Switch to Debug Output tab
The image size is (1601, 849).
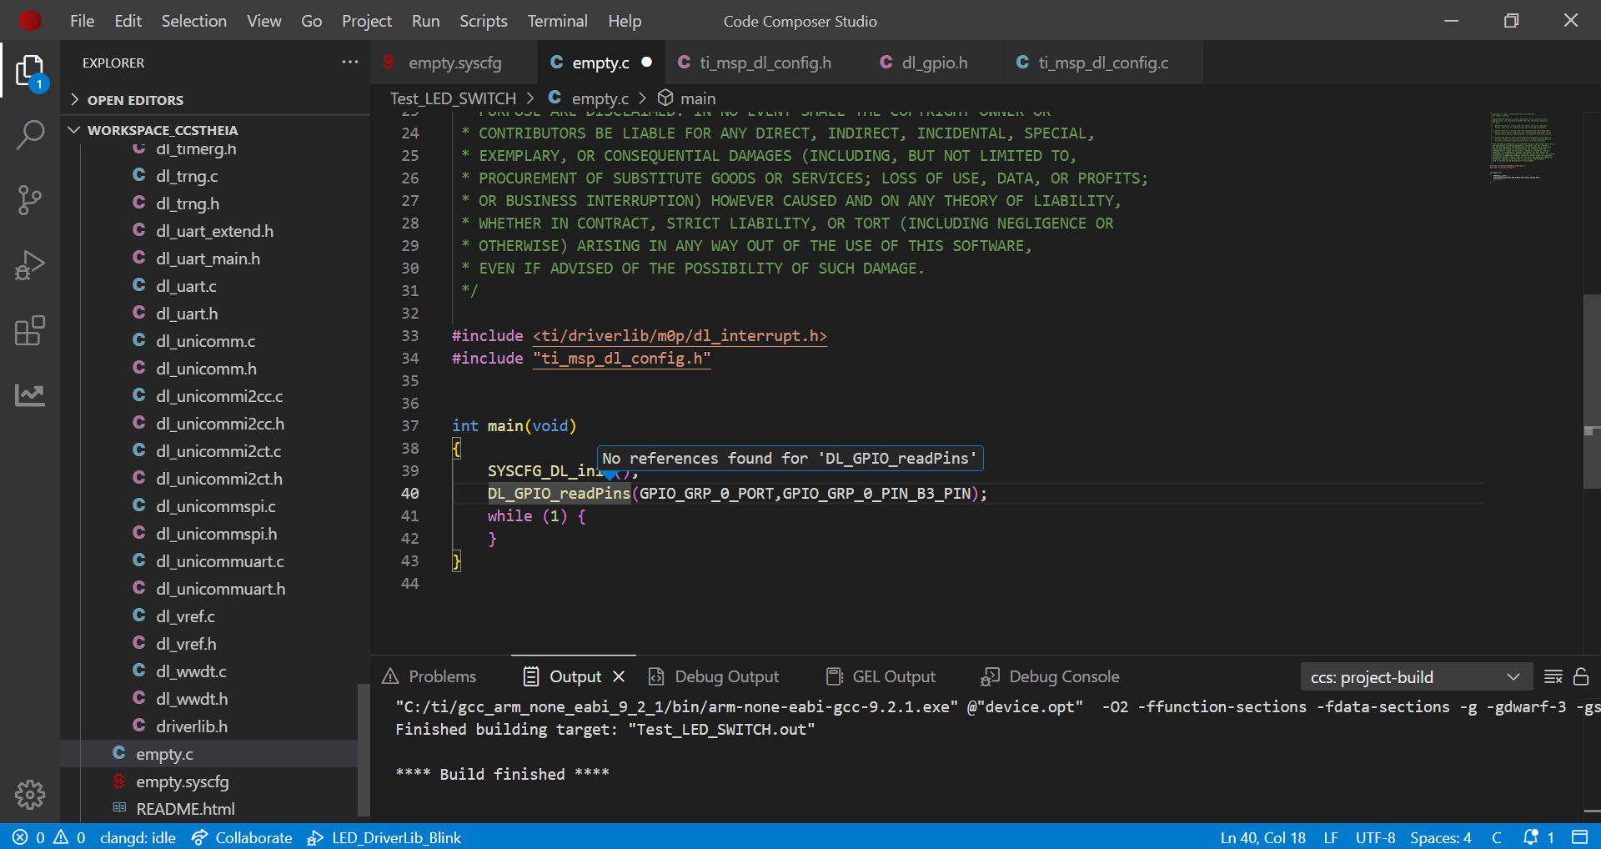pos(714,676)
